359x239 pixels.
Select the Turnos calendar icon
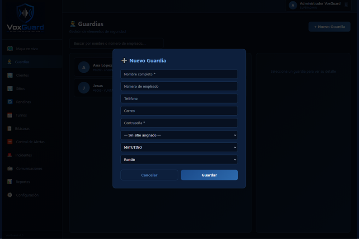point(10,115)
